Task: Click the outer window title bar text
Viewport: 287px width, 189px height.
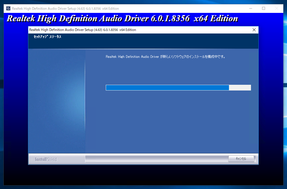Action: pos(65,9)
